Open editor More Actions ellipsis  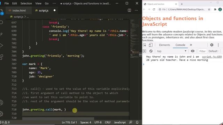[x=136, y=10]
